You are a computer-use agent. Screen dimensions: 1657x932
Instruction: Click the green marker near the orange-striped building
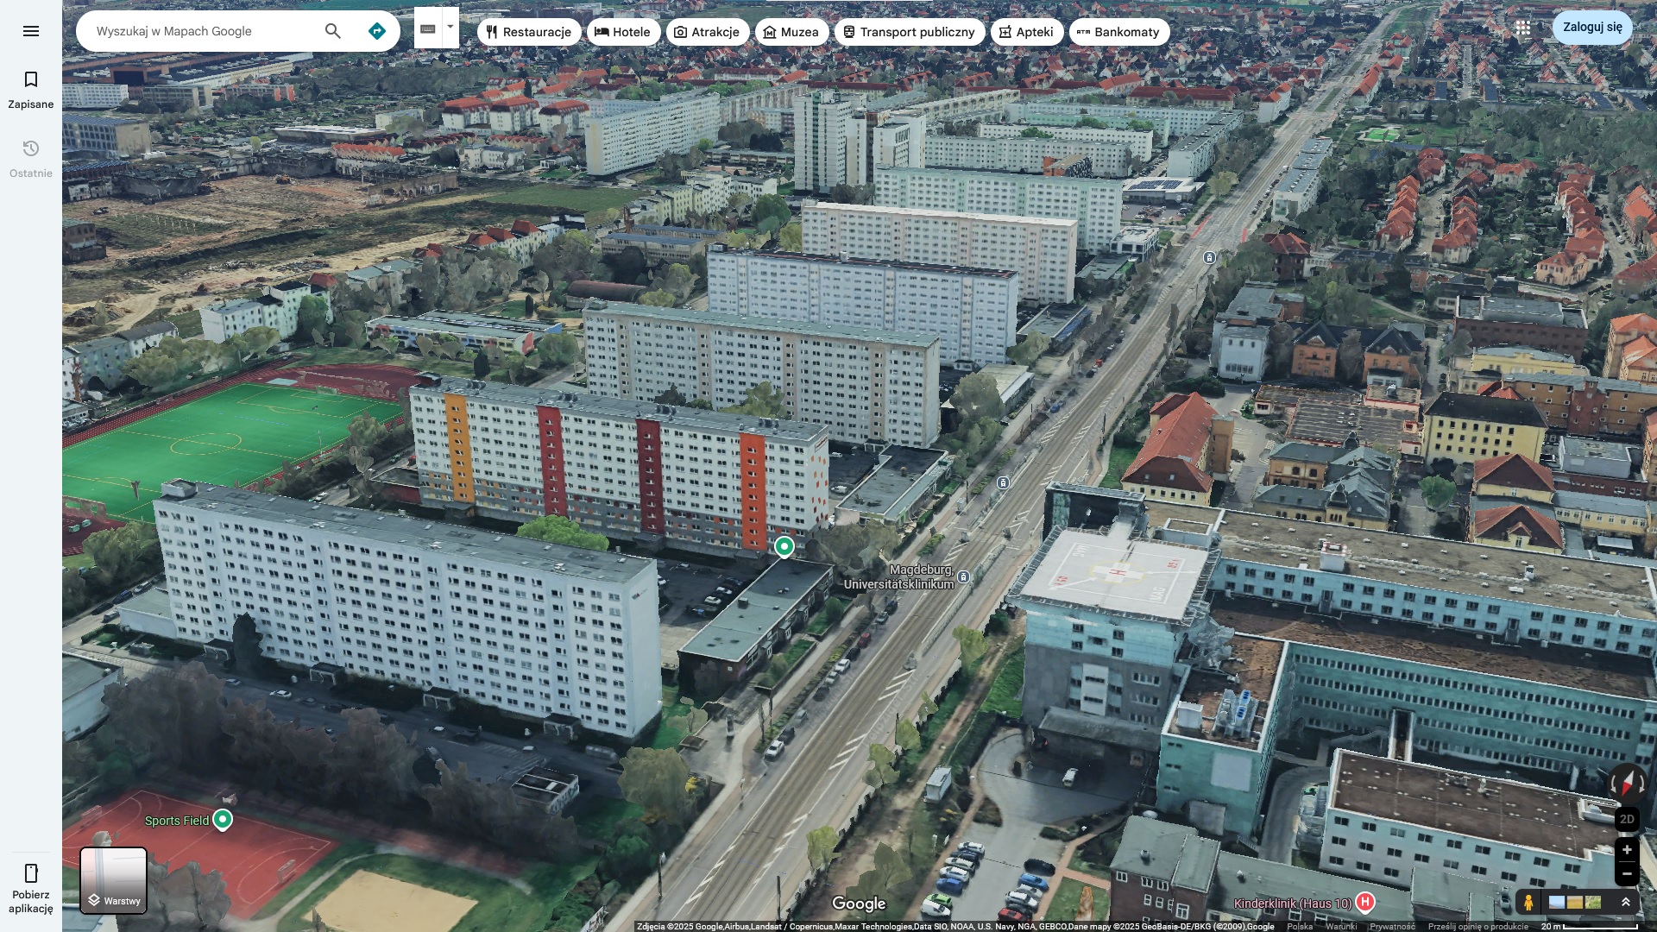[x=784, y=547]
